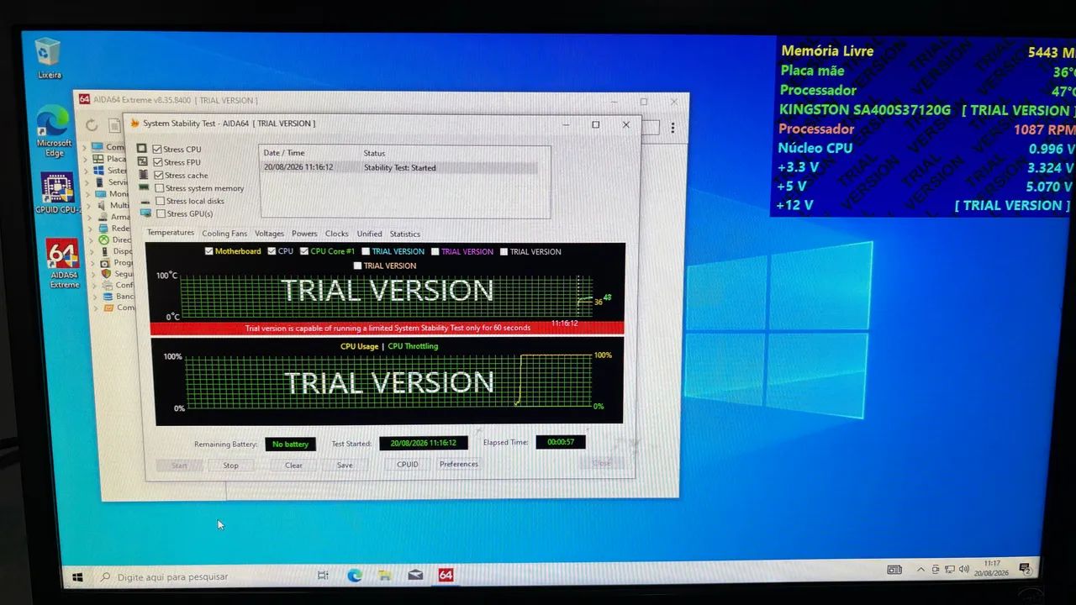
Task: Click the Stress CPU chip icon
Action: [142, 149]
